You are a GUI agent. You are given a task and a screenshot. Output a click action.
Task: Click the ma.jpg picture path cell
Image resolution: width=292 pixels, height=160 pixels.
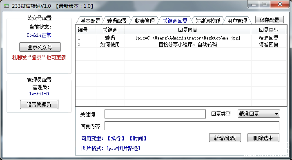188,38
